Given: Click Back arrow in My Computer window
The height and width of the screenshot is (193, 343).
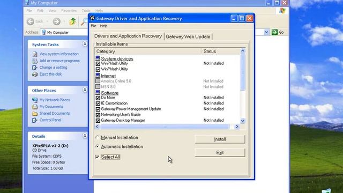Looking at the screenshot, I should [31, 21].
